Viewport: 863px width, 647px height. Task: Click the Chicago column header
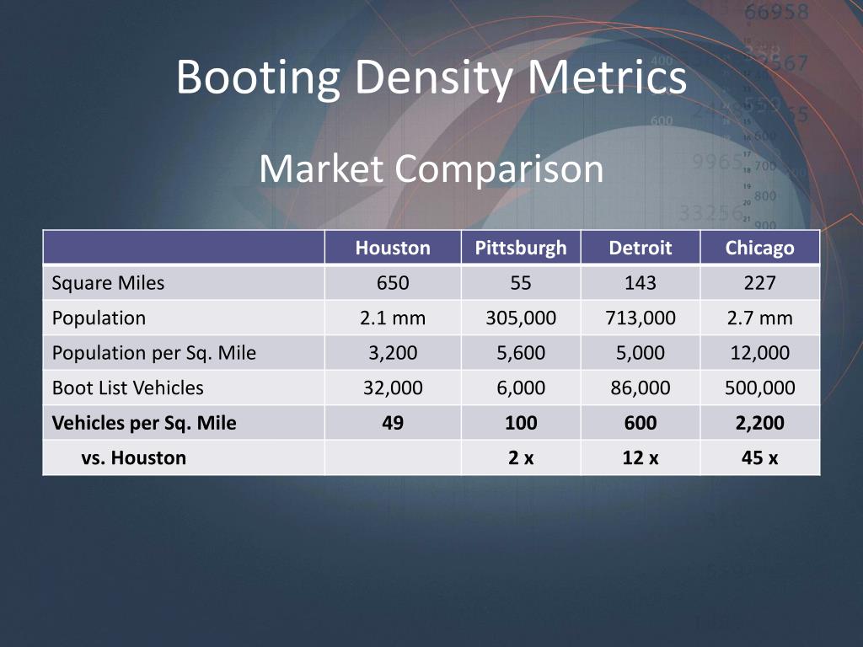pyautogui.click(x=759, y=248)
